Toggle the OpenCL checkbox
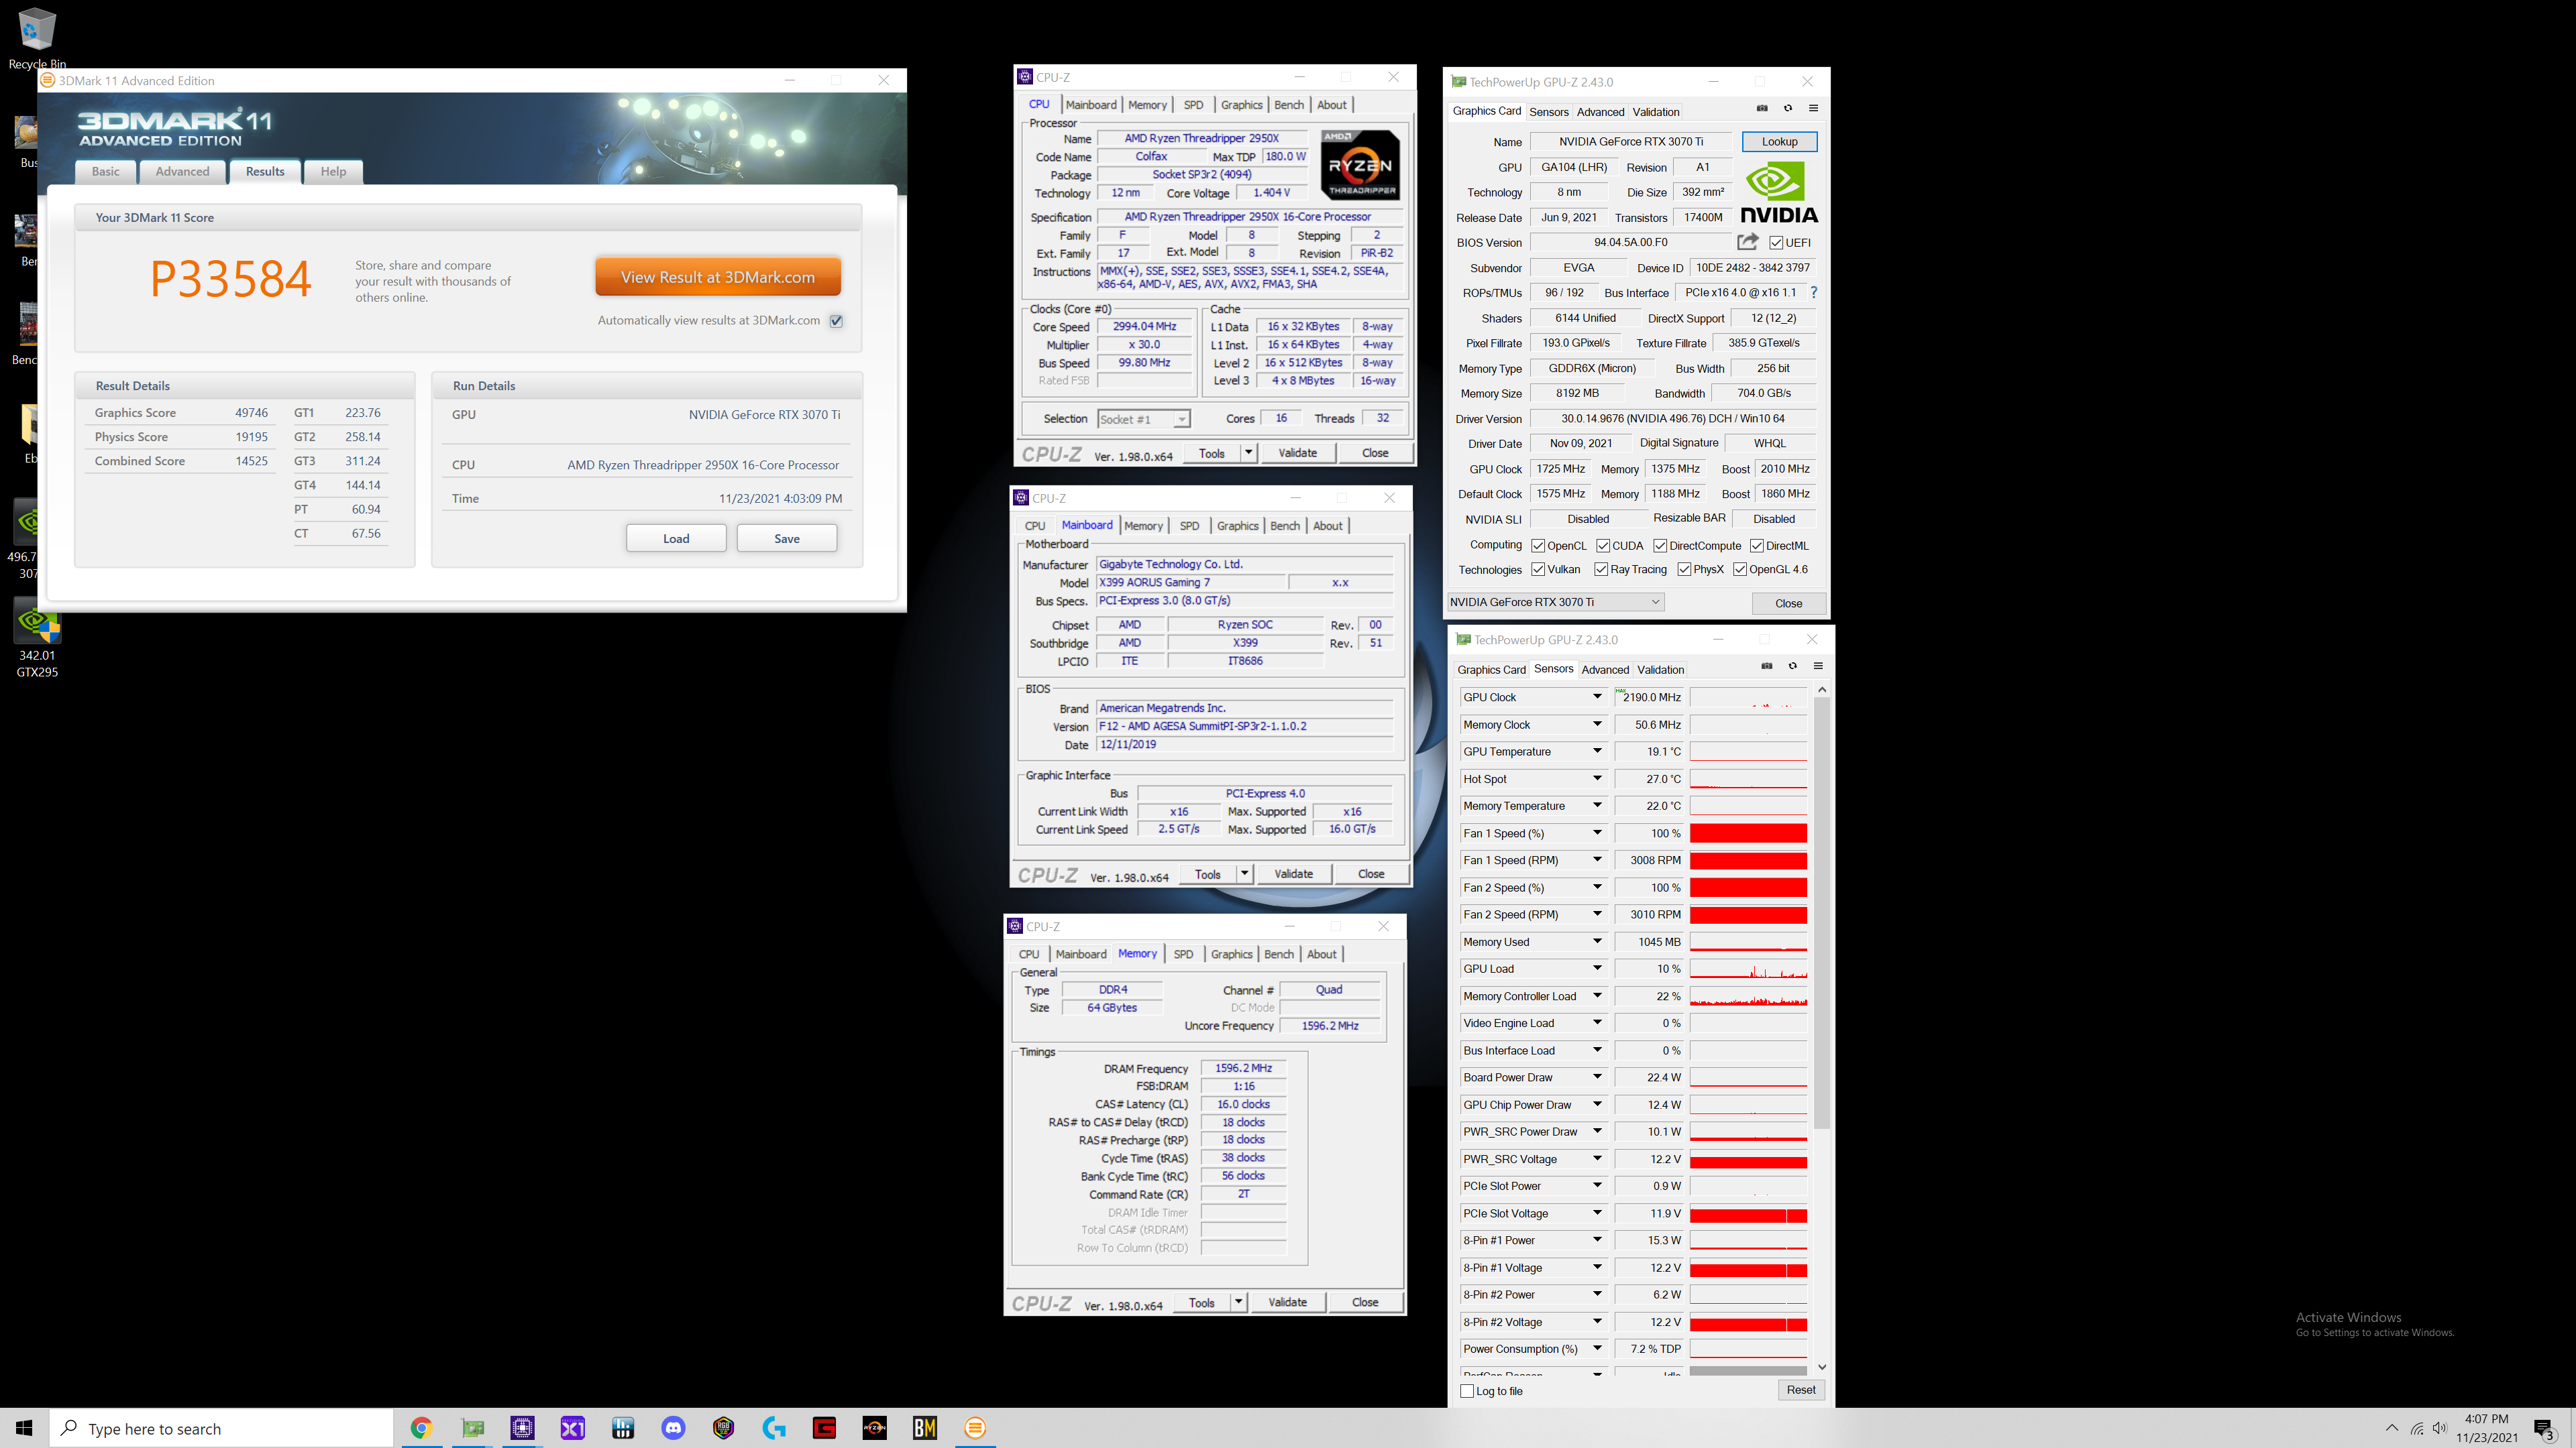 click(1538, 546)
